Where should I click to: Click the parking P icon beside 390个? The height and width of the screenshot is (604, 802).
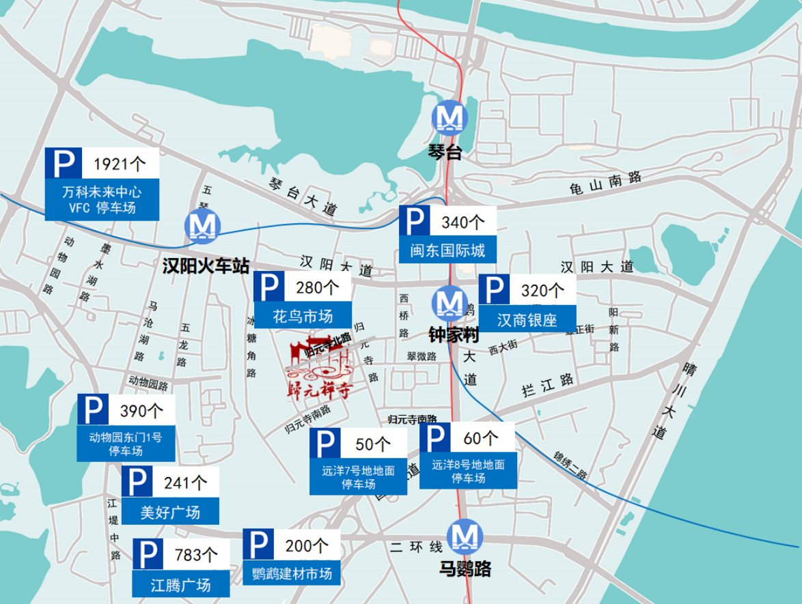point(93,409)
